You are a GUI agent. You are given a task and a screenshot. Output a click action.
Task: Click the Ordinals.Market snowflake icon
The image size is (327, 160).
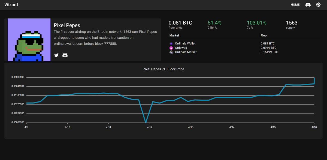[171, 52]
